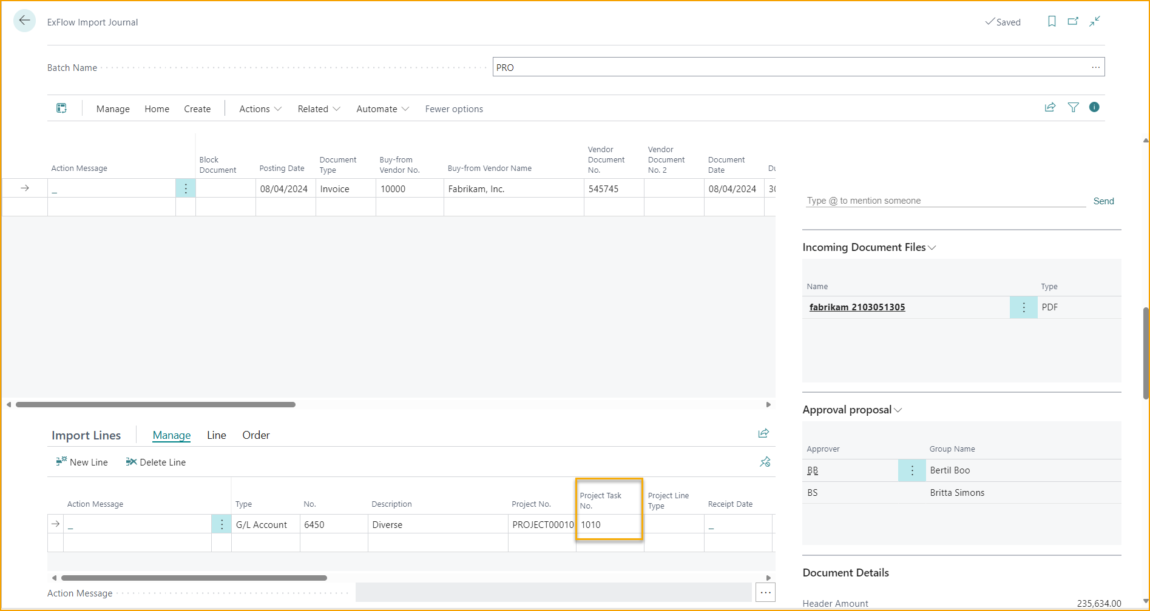Open the Order tab in Import Lines
This screenshot has height=611, width=1150.
tap(255, 435)
